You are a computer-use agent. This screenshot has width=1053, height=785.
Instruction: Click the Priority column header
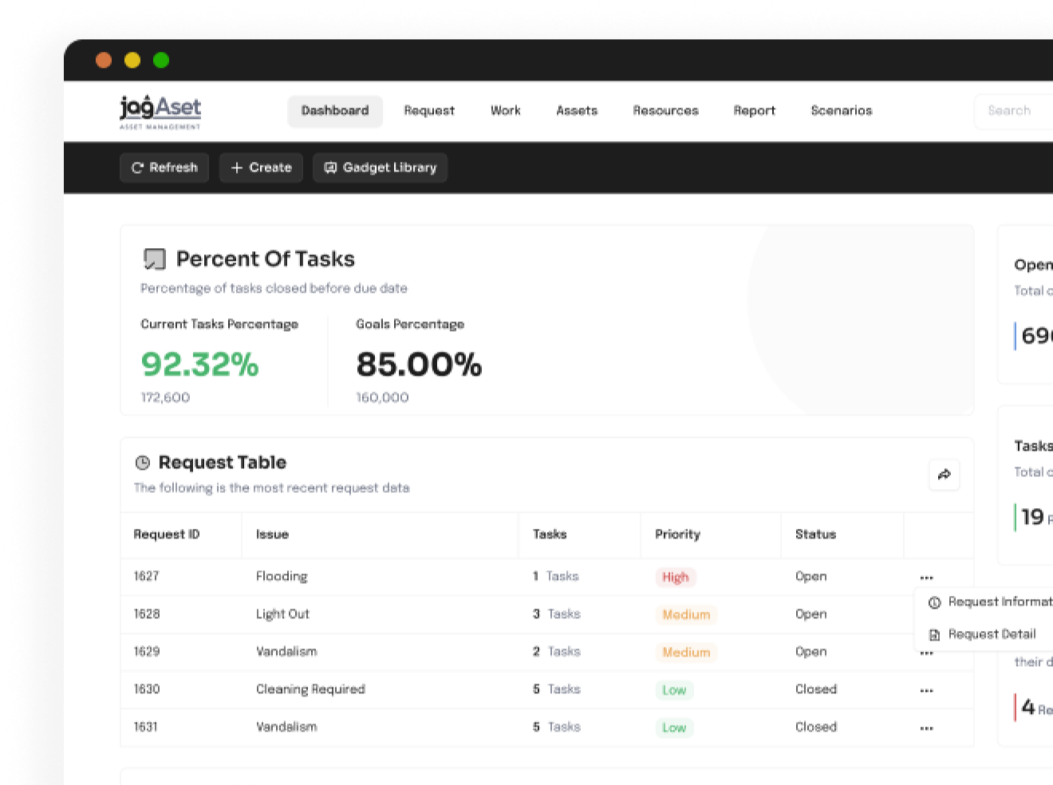coord(677,535)
